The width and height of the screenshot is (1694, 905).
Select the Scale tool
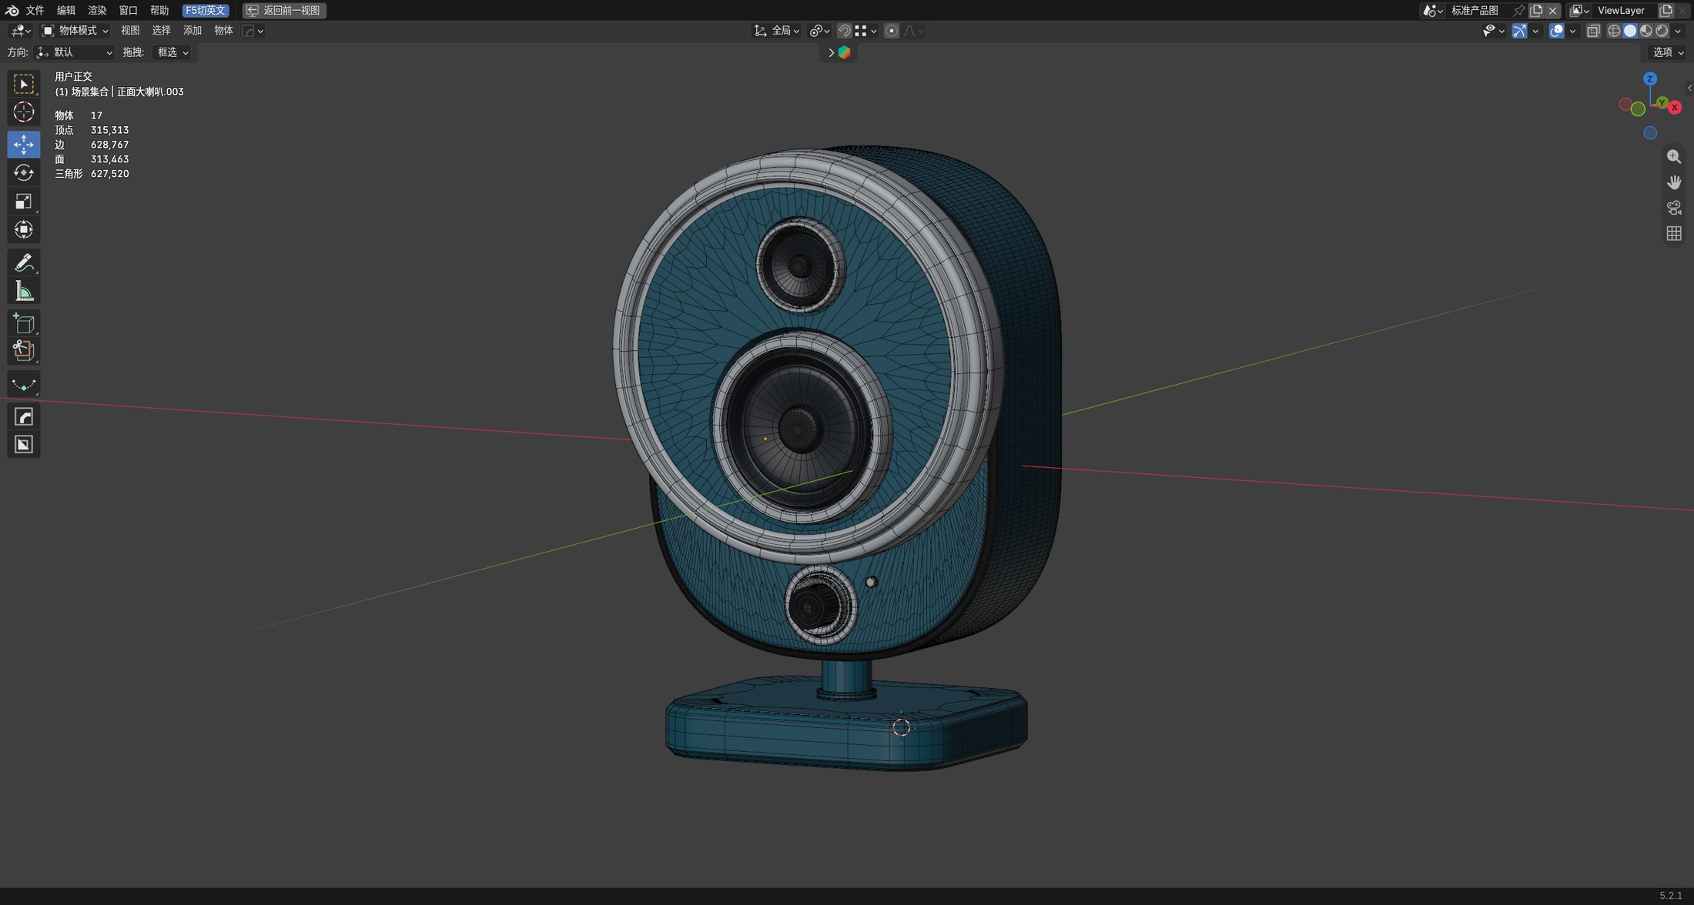tap(23, 201)
